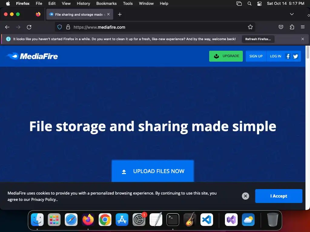Open the Window menu
Viewport: 310px width, 232px height.
pos(146,3)
